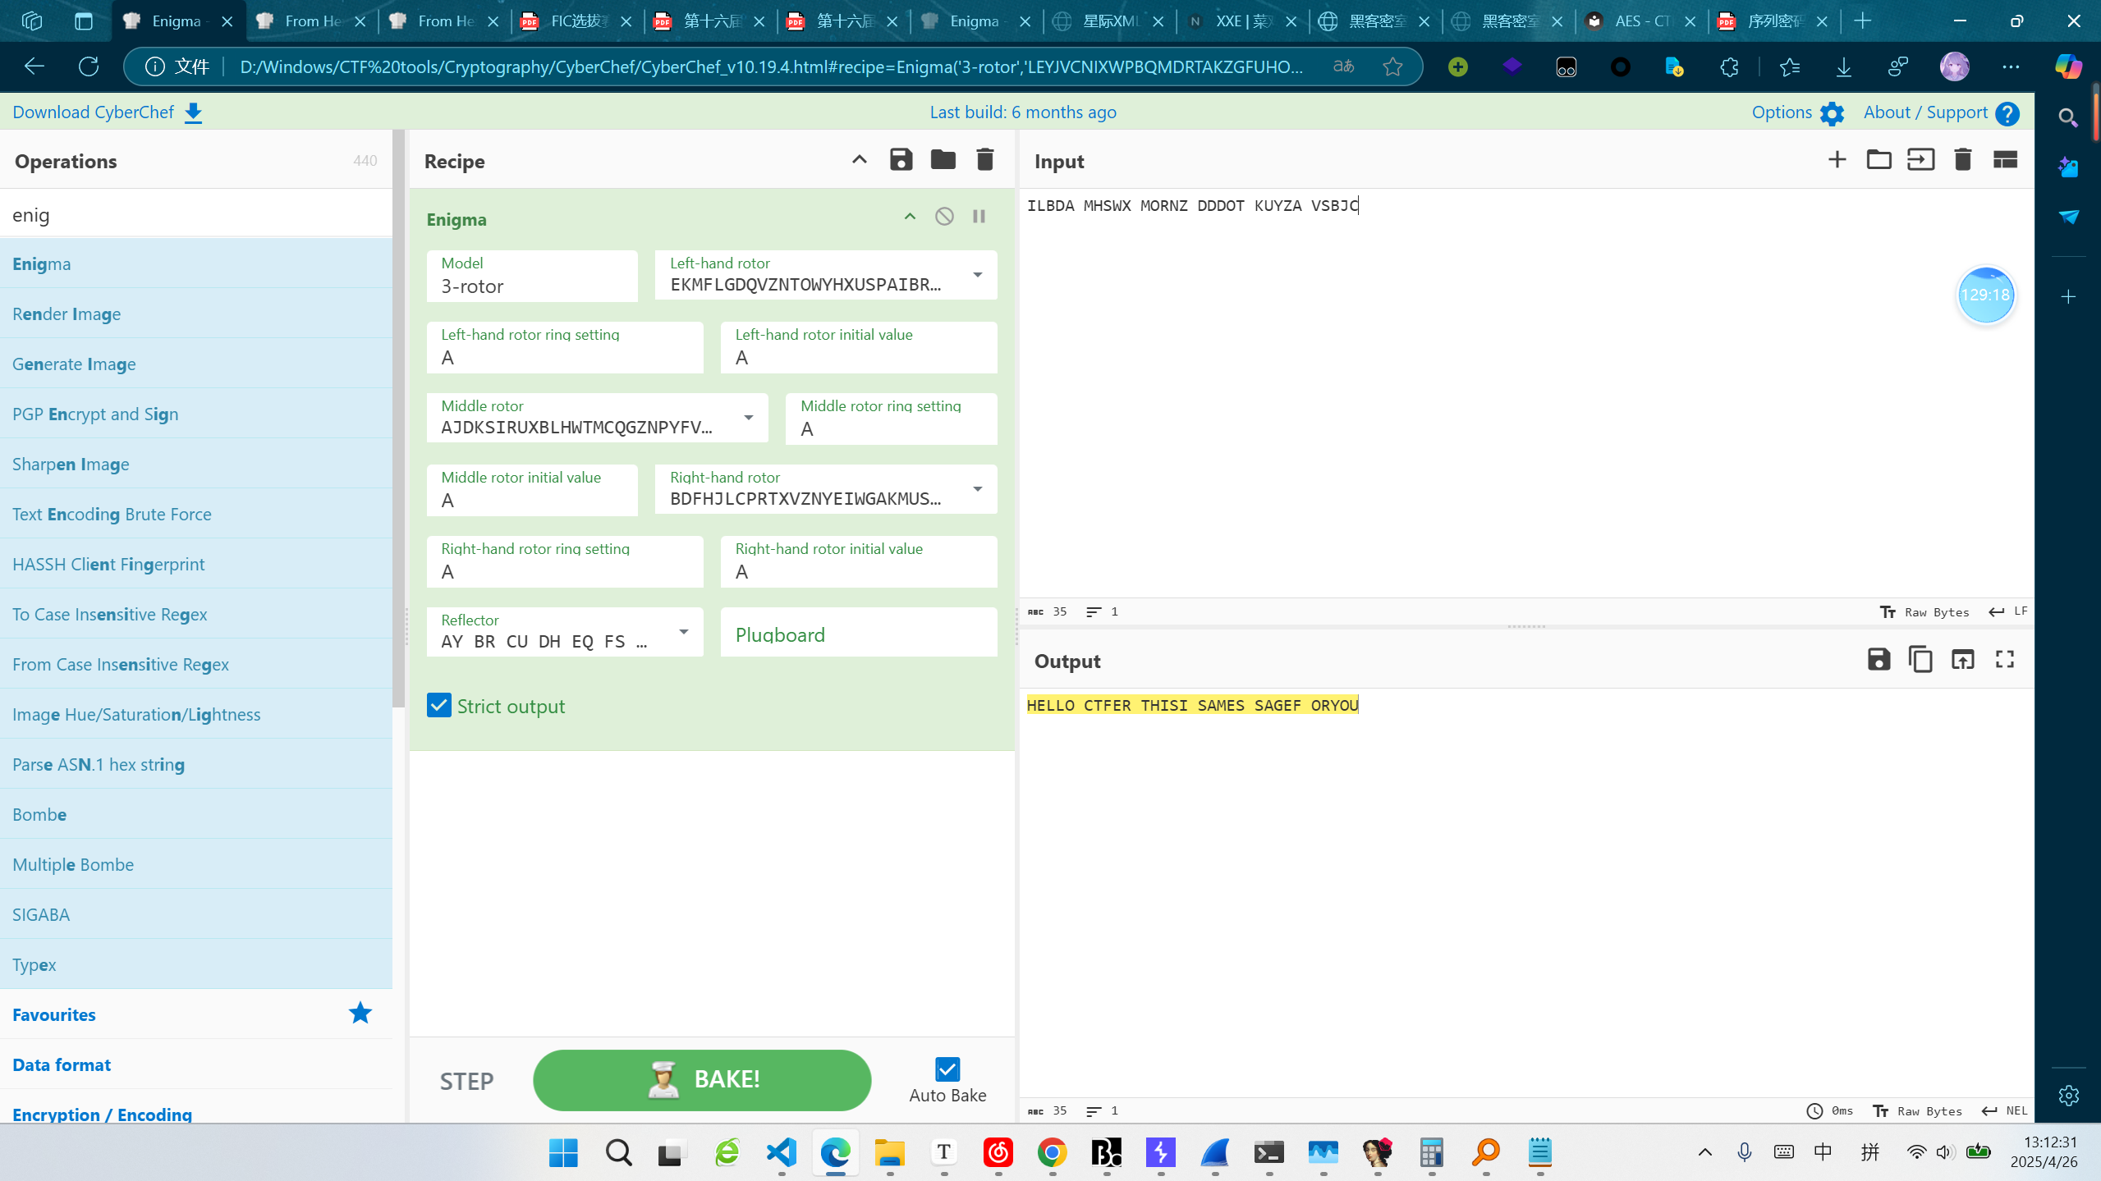
Task: Copy raw output to clipboard
Action: point(1920,660)
